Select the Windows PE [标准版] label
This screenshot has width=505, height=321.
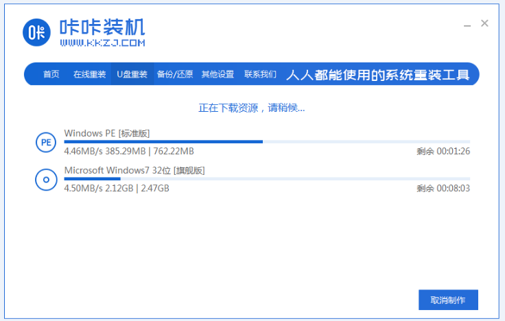pos(106,132)
